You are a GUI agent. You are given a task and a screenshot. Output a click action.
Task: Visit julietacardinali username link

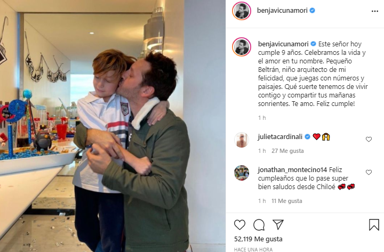click(x=280, y=136)
